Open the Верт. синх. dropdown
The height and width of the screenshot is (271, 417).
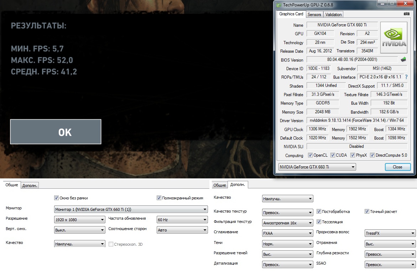pos(79,230)
